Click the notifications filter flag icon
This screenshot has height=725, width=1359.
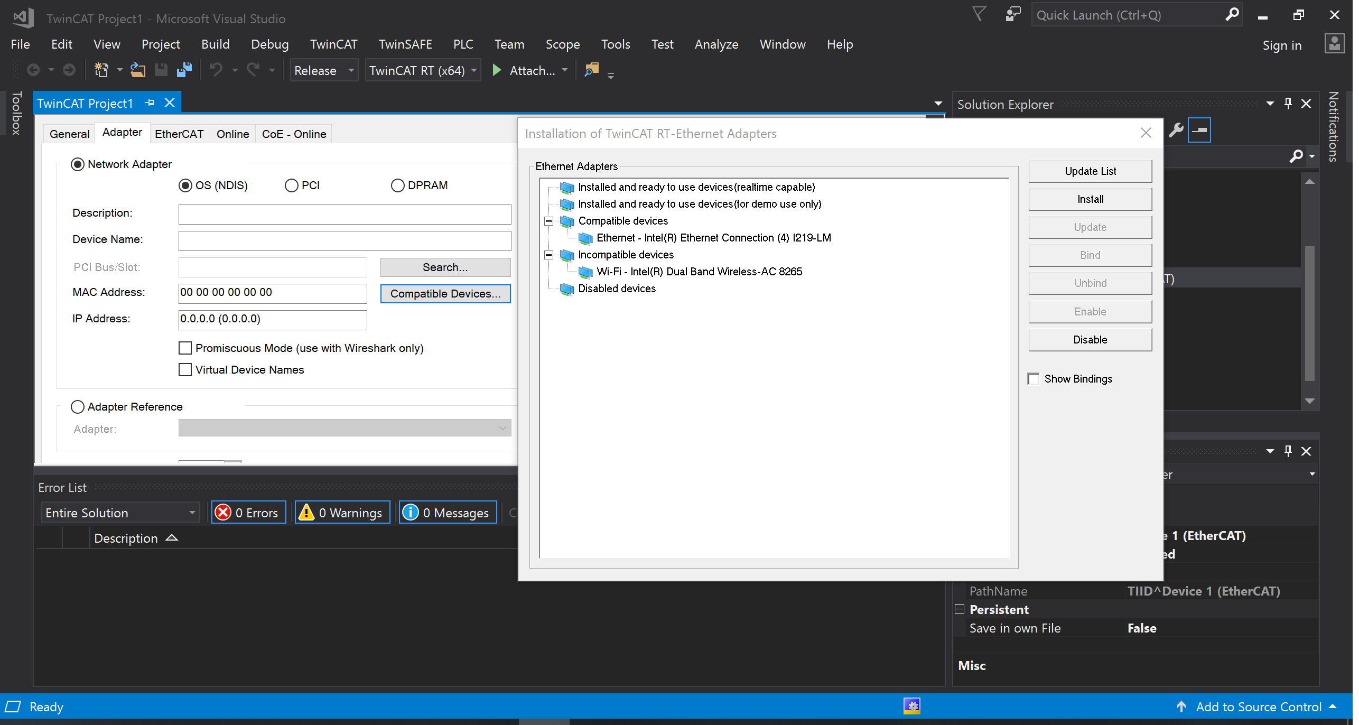pos(980,14)
